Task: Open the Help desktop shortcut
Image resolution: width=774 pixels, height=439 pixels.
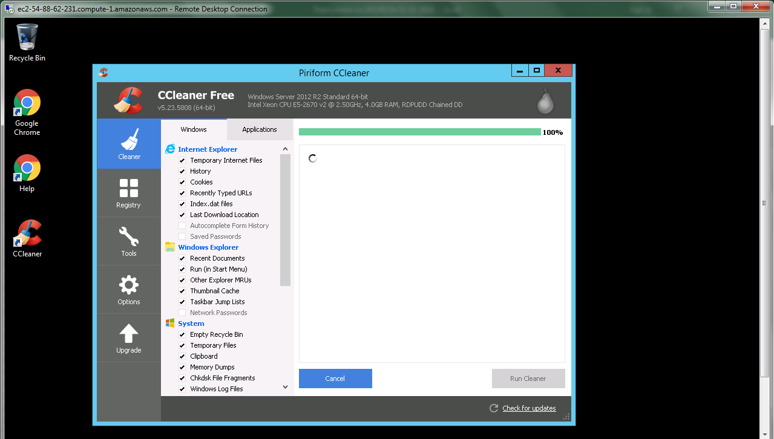Action: click(27, 168)
